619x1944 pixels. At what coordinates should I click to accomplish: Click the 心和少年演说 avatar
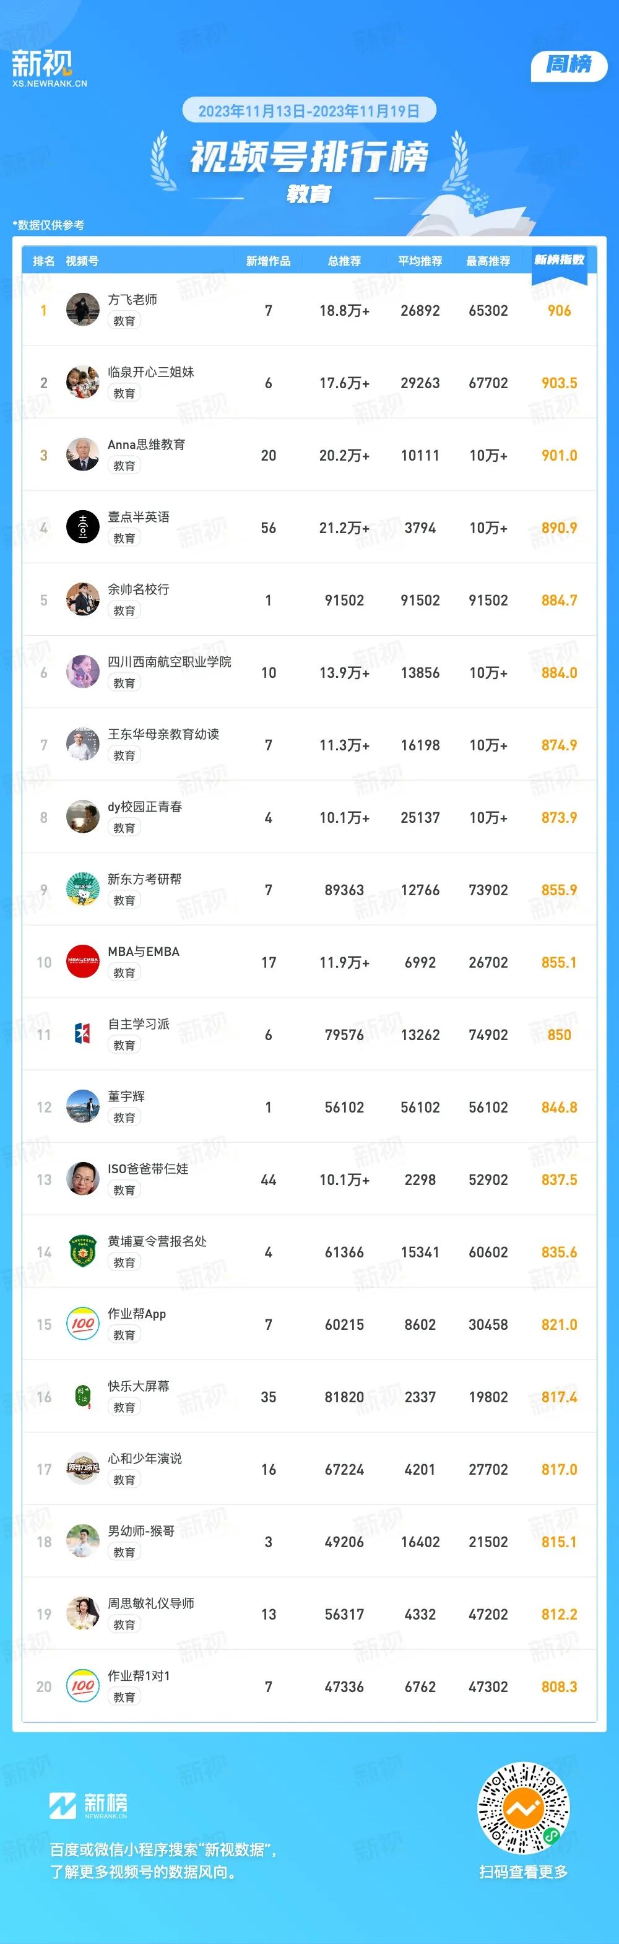83,1469
